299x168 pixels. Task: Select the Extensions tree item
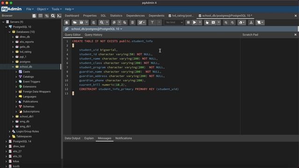pyautogui.click(x=29, y=87)
